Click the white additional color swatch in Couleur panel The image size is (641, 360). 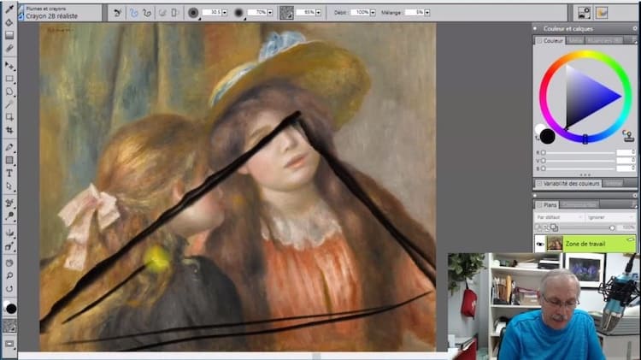coord(539,128)
